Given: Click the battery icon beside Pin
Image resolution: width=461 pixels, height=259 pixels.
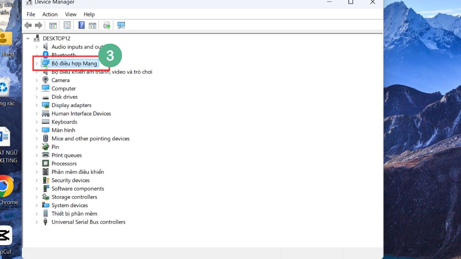Looking at the screenshot, I should click(45, 147).
